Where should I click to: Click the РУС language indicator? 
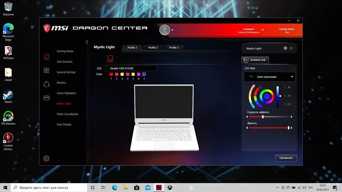click(x=311, y=187)
